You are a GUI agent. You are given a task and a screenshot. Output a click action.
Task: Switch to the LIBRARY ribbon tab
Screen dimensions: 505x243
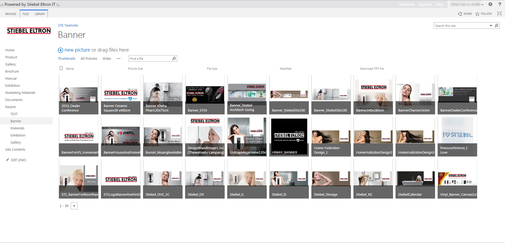point(39,13)
